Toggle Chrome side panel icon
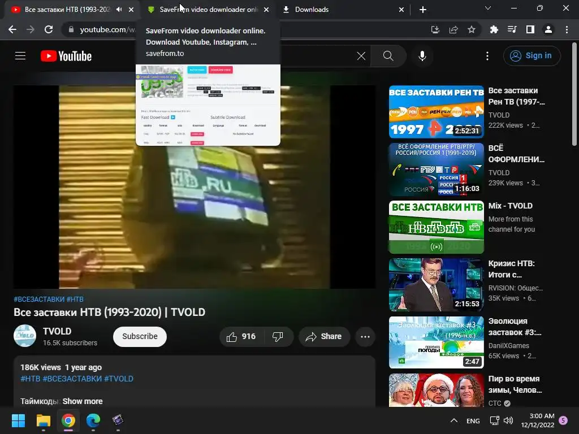Screen dimensions: 579x434 530,29
